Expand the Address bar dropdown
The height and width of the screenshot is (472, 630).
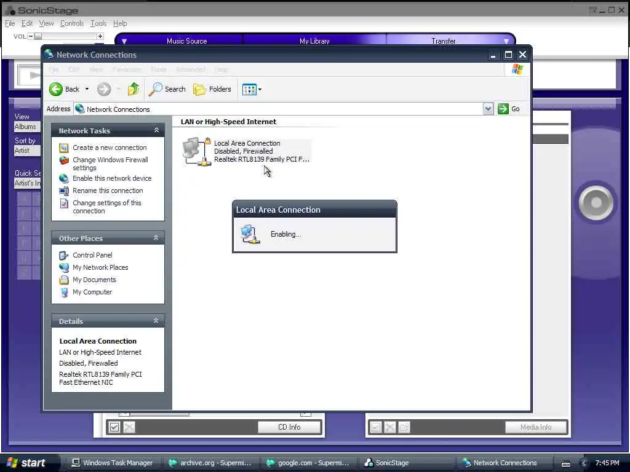coord(488,109)
